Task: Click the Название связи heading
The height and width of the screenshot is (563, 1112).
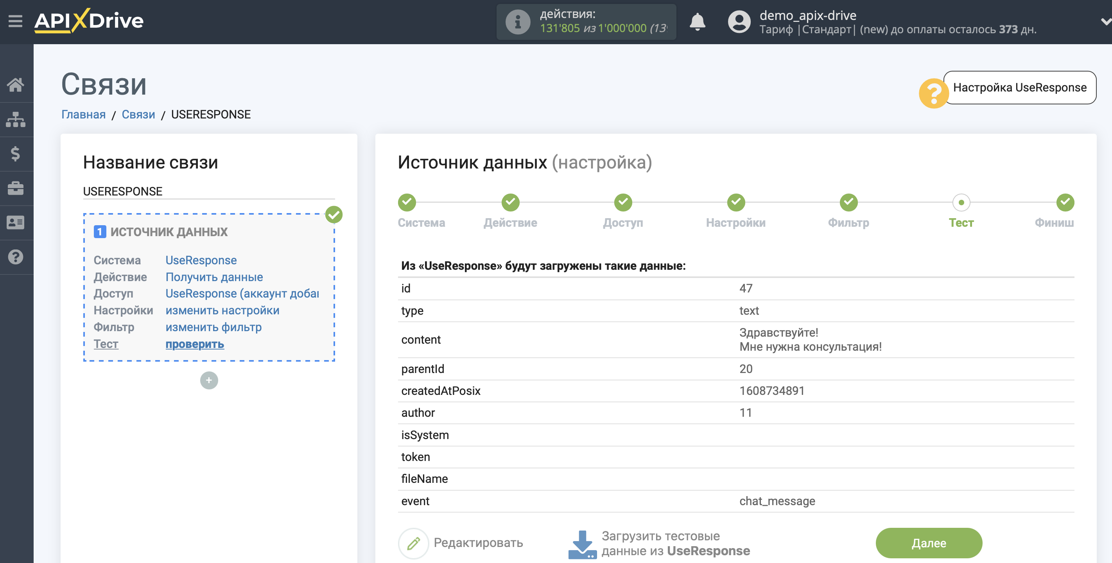Action: click(150, 163)
